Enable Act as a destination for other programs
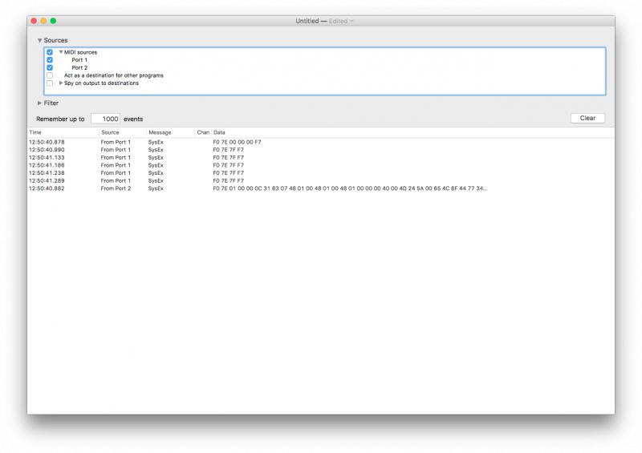This screenshot has height=453, width=642. pyautogui.click(x=50, y=75)
